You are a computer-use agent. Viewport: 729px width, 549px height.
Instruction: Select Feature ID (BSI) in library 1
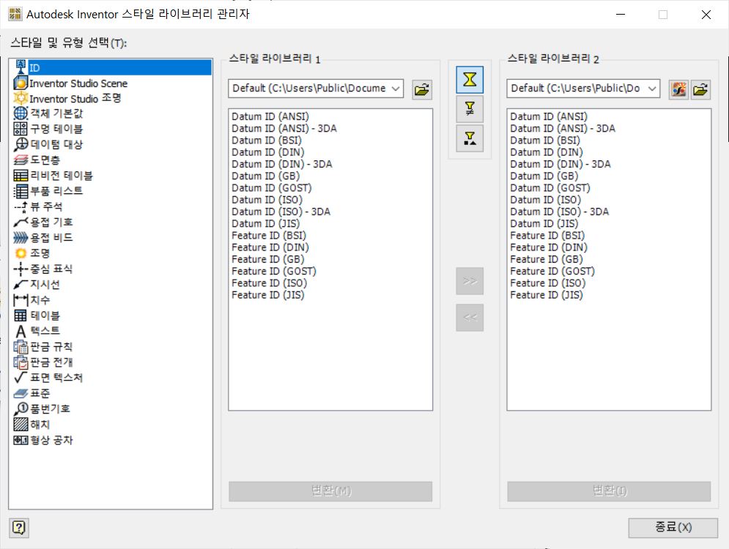269,236
